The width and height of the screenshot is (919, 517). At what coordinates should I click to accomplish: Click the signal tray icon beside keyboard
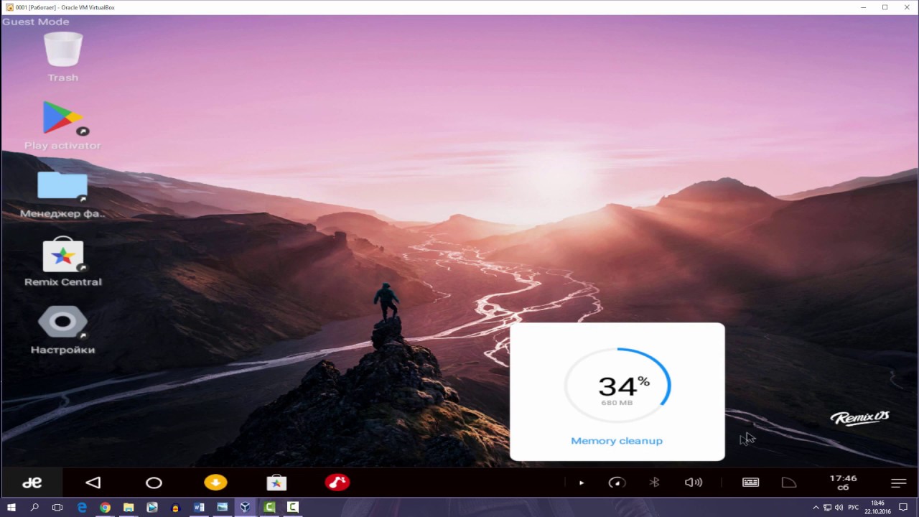(789, 483)
